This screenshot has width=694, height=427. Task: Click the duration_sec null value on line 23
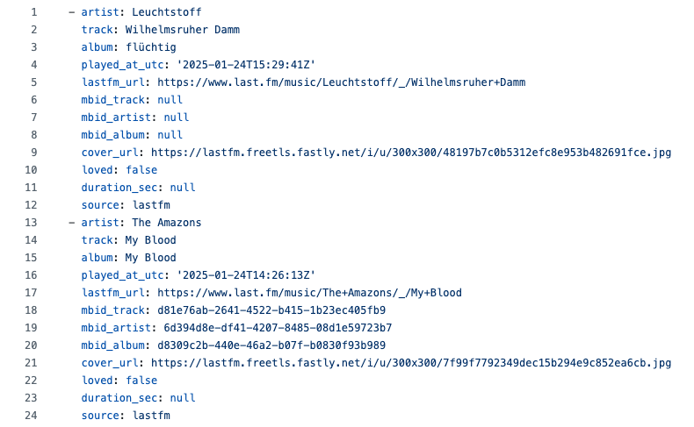click(x=183, y=398)
